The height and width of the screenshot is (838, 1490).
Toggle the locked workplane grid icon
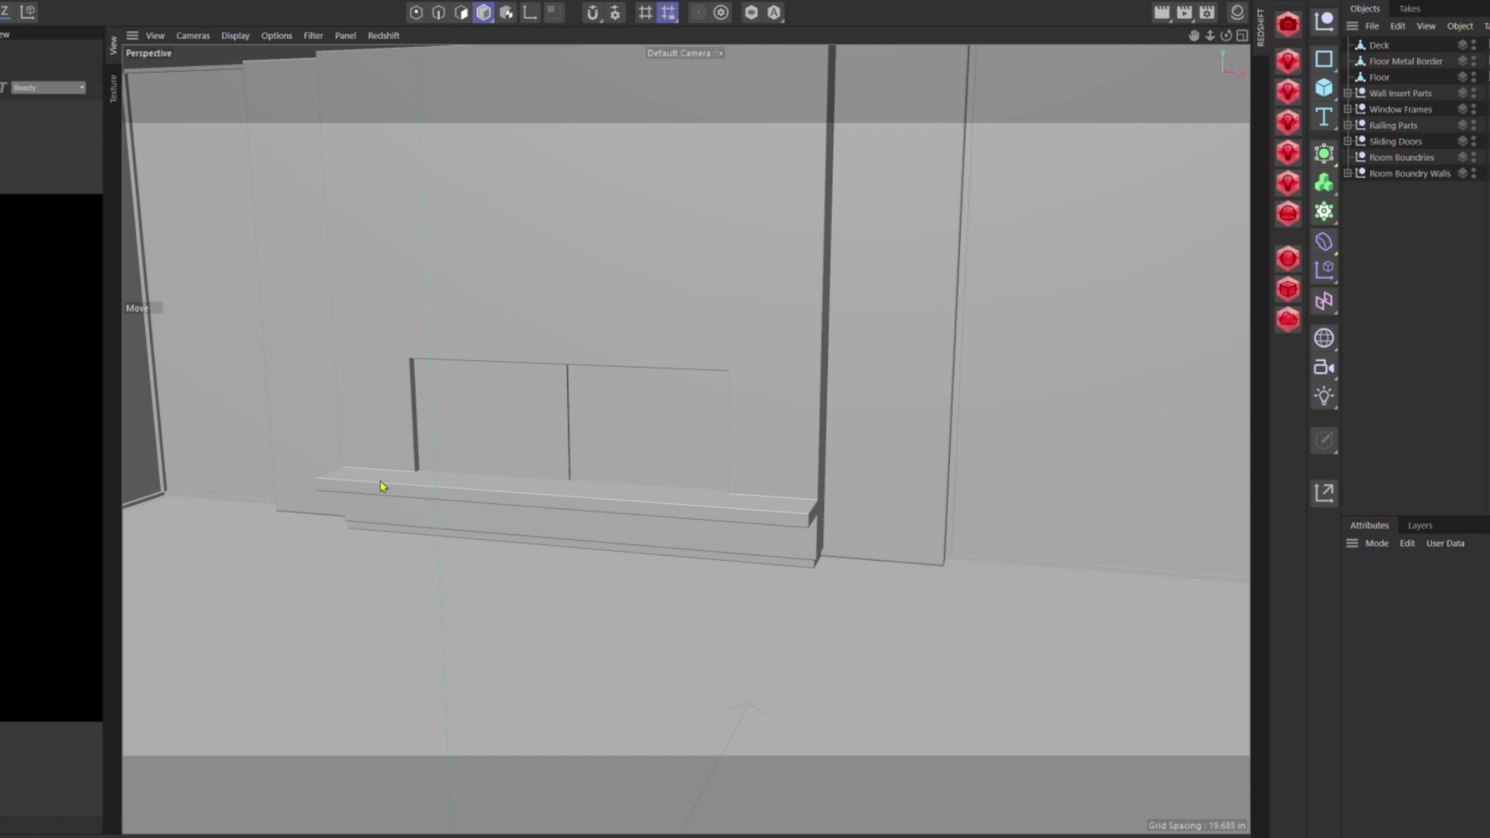[x=668, y=13]
